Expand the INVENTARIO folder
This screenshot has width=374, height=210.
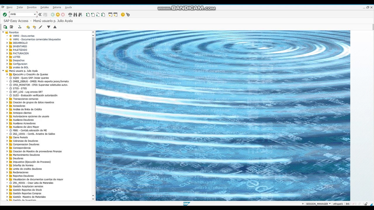(x=7, y=46)
